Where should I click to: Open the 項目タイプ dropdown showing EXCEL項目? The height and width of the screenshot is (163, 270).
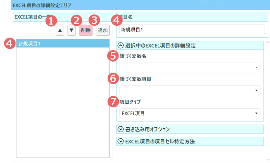(190, 113)
